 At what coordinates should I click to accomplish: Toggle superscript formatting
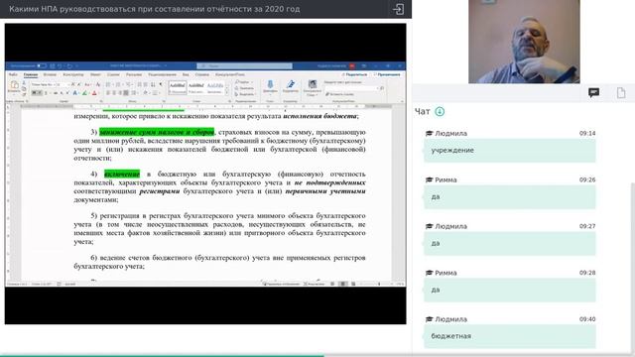click(x=67, y=92)
